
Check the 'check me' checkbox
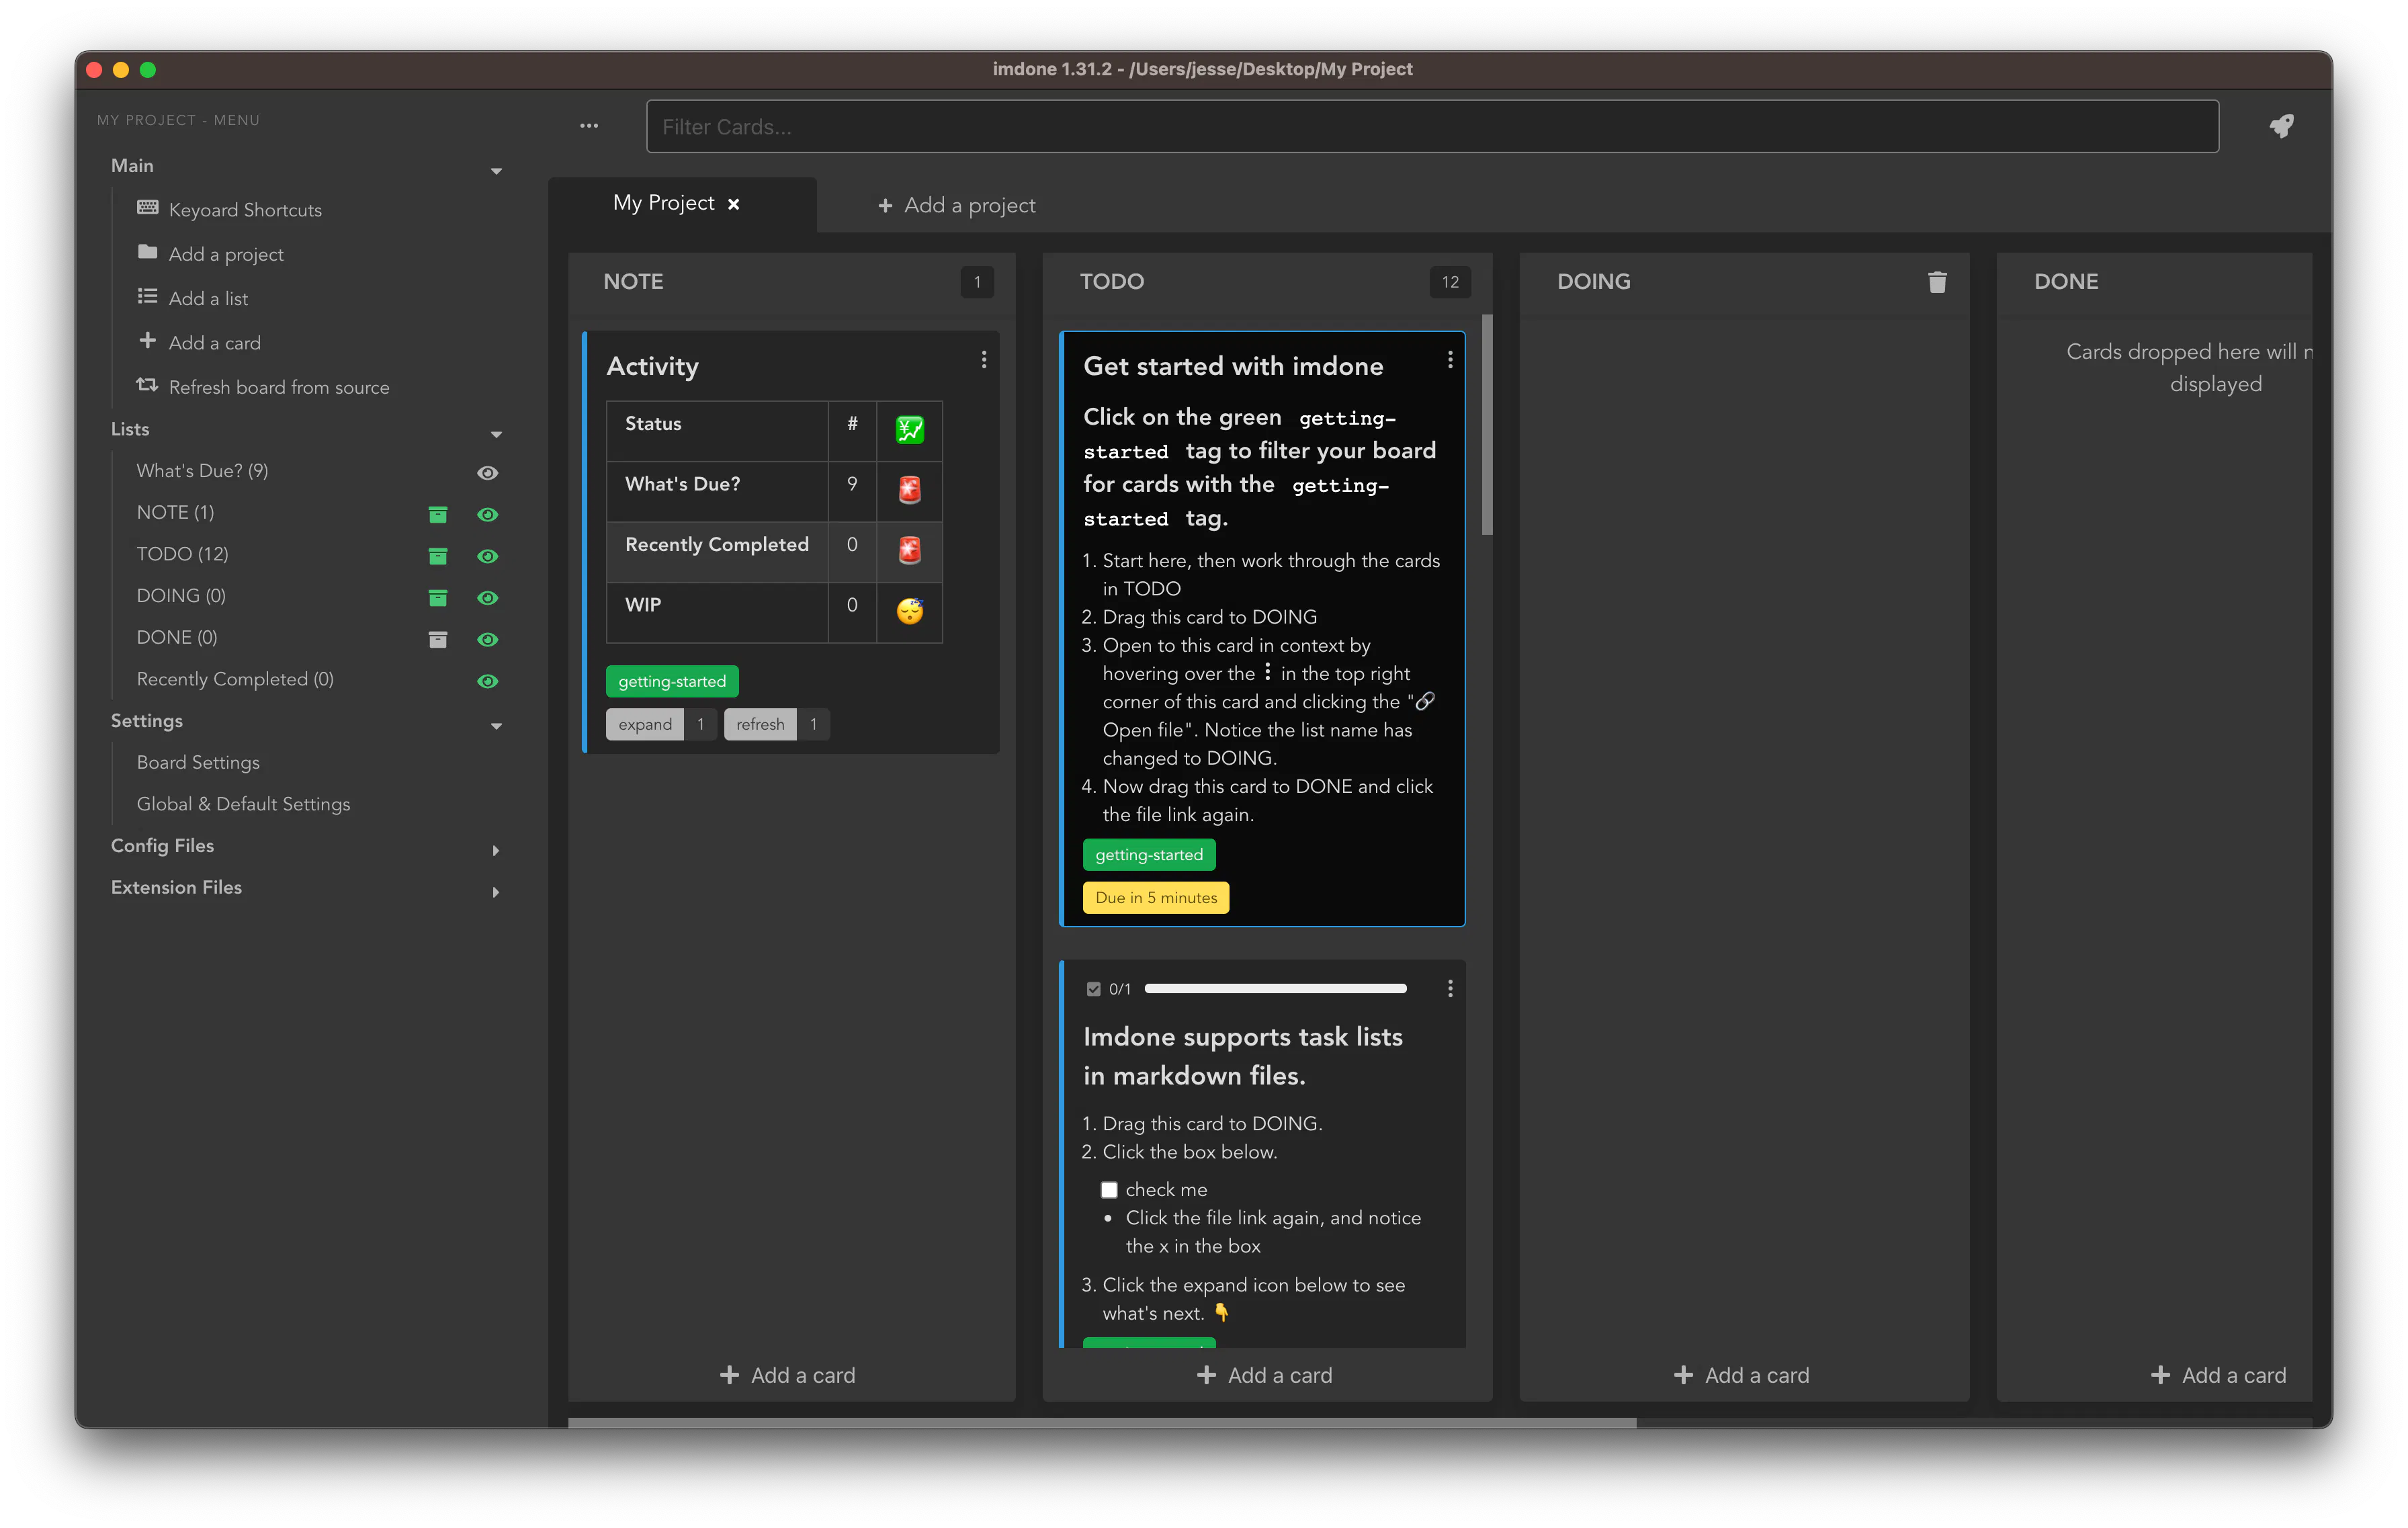click(1109, 1190)
